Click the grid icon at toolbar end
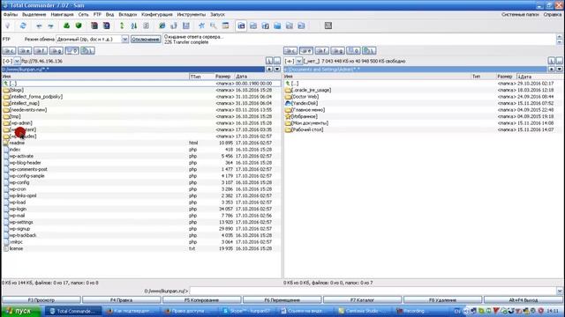Viewport: 565px width, 317px height. pyautogui.click(x=328, y=26)
